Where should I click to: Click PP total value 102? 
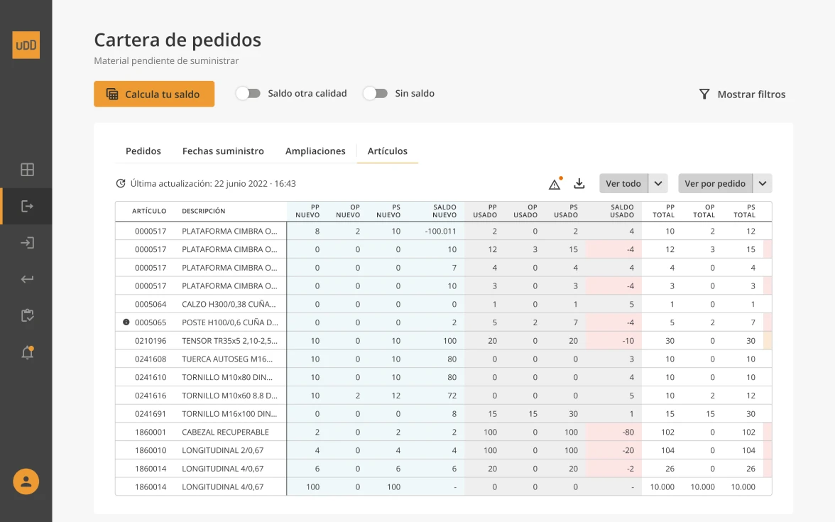667,432
